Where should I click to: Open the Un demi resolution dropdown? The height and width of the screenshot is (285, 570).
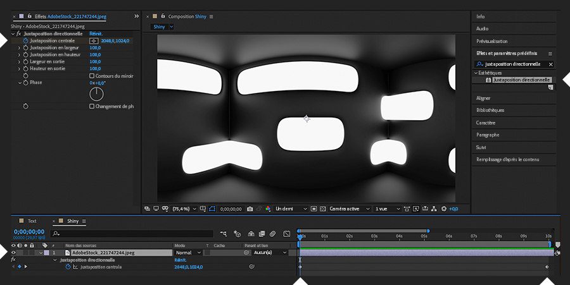point(291,209)
